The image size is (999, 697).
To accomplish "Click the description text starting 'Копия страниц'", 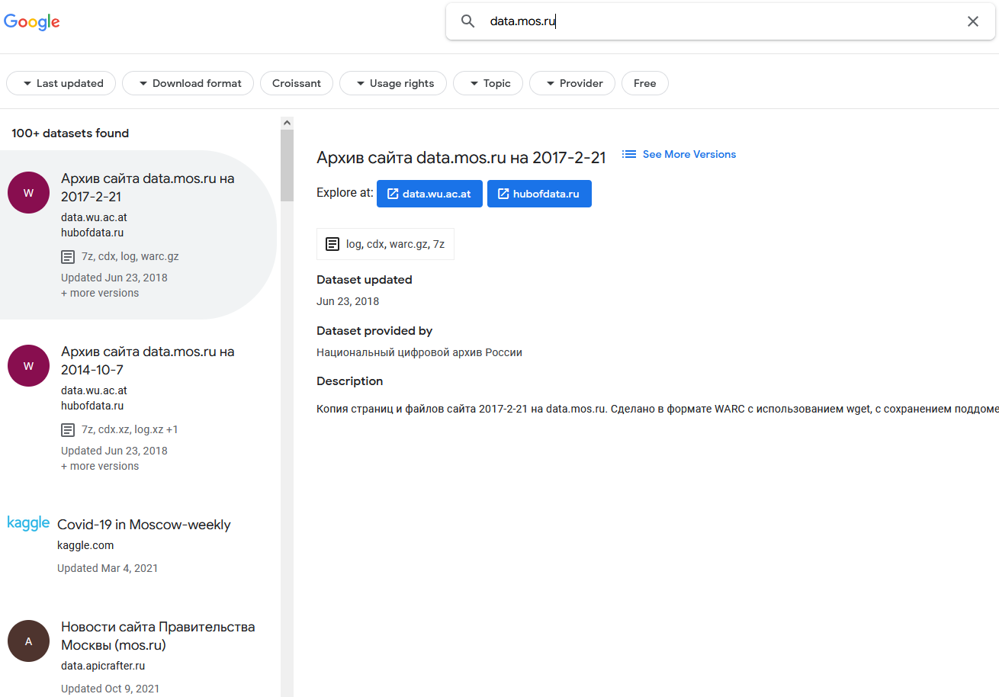I will [657, 409].
